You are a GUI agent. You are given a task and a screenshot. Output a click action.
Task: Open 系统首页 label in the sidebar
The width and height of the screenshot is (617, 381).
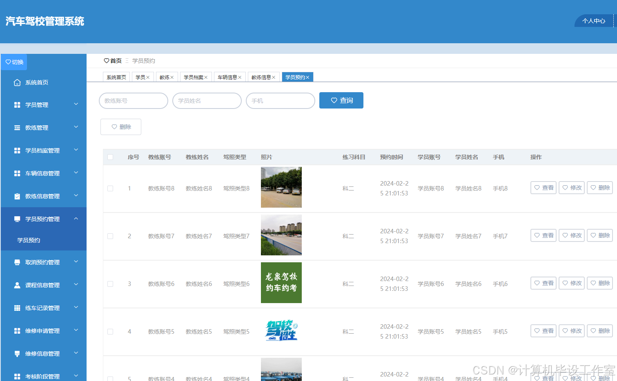37,82
